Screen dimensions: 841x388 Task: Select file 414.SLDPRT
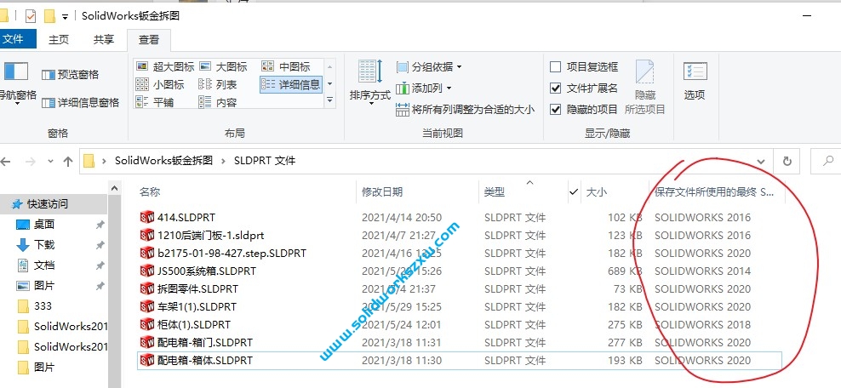(x=186, y=218)
